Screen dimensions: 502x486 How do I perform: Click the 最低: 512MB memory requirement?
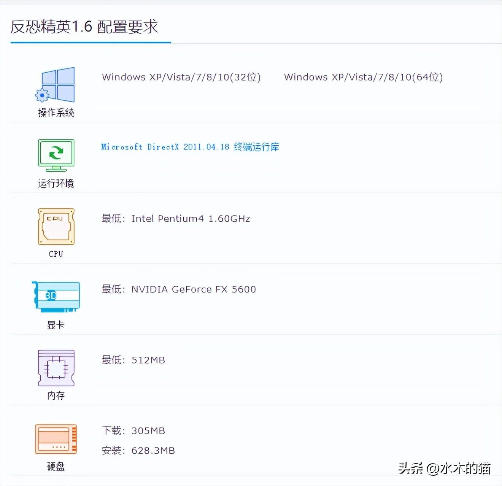(133, 360)
